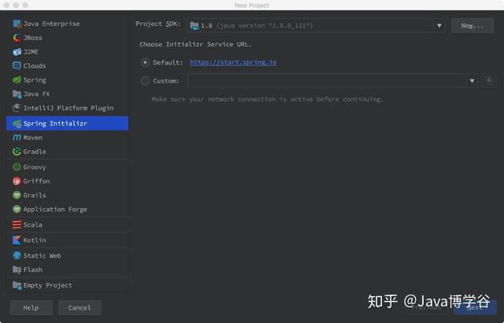
Task: Click the 'Application Forge' list label
Action: [55, 210]
